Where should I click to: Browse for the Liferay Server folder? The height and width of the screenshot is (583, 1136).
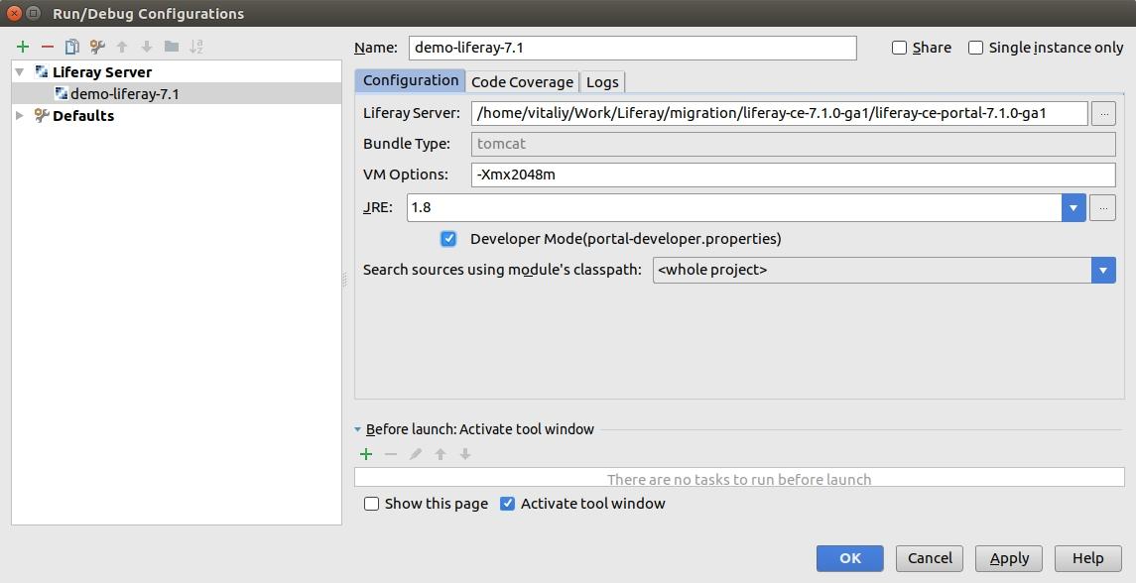click(x=1103, y=113)
